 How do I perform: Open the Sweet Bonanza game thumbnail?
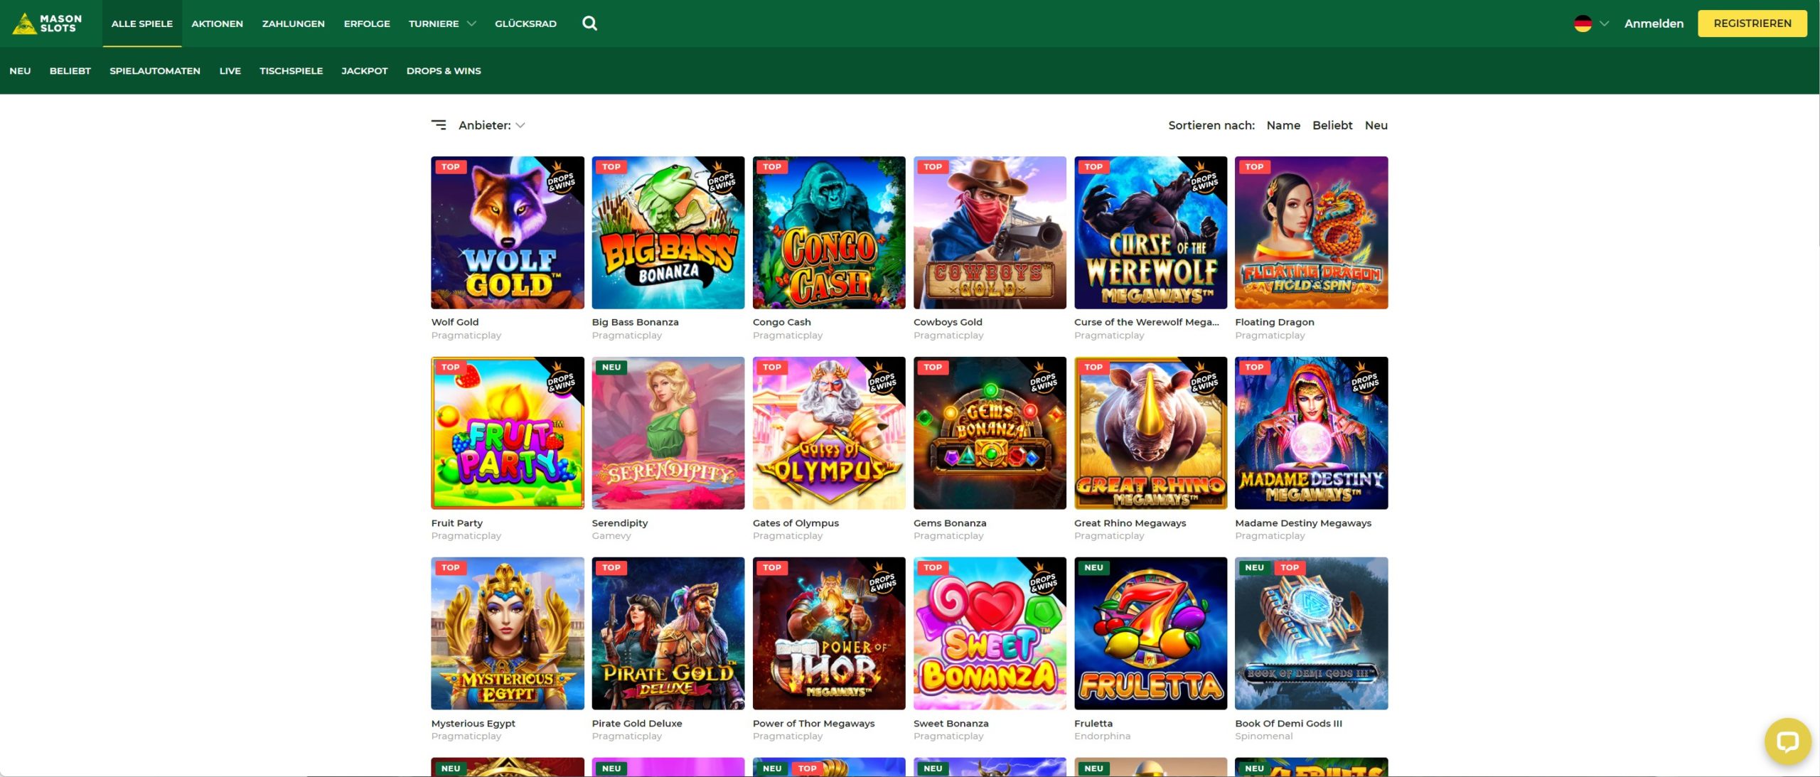coord(989,633)
